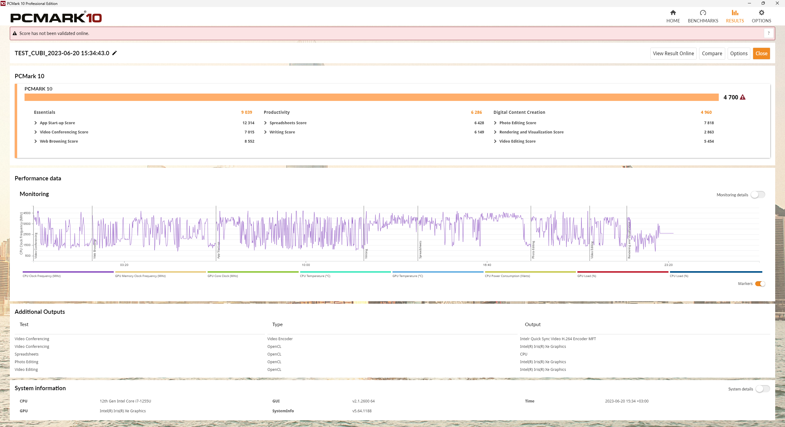The width and height of the screenshot is (785, 427).
Task: Open help for validation warning
Action: (x=768, y=33)
